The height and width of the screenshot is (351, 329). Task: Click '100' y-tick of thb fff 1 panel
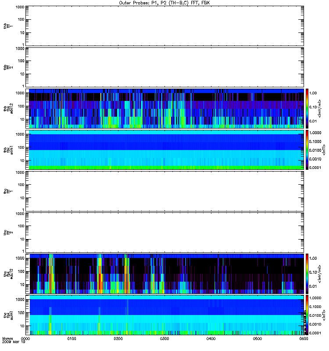tap(21, 19)
